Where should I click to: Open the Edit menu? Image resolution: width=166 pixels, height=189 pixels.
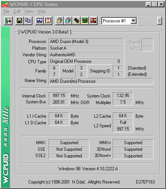pyautogui.click(x=17, y=11)
